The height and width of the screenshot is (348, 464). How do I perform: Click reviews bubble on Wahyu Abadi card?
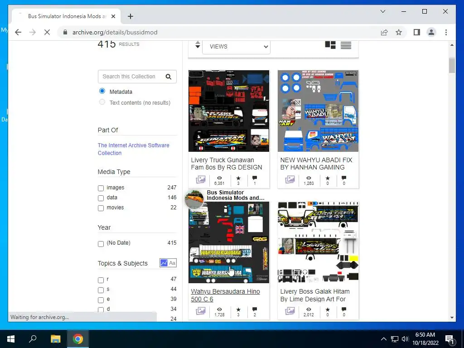coord(344,178)
